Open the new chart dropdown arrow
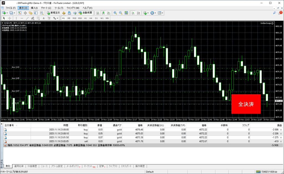 [7, 13]
